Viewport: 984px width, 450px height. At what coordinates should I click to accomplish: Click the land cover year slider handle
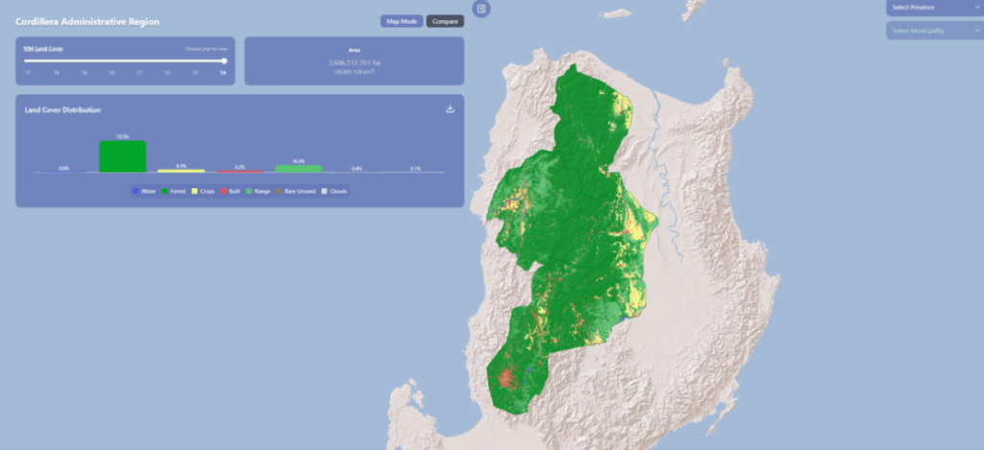click(x=224, y=60)
